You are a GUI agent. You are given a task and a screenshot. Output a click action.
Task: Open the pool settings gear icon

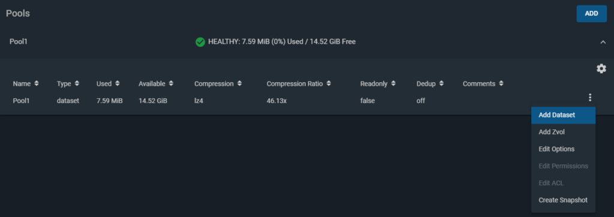pos(601,68)
